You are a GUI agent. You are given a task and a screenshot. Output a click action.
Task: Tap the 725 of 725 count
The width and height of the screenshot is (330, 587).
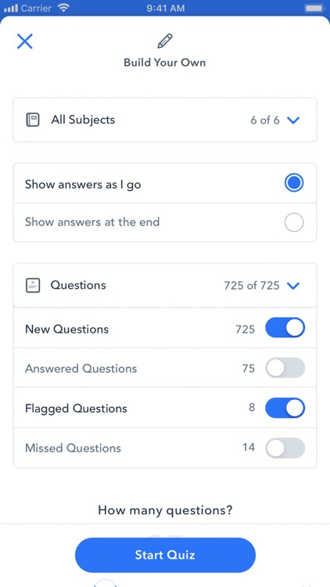[252, 286]
